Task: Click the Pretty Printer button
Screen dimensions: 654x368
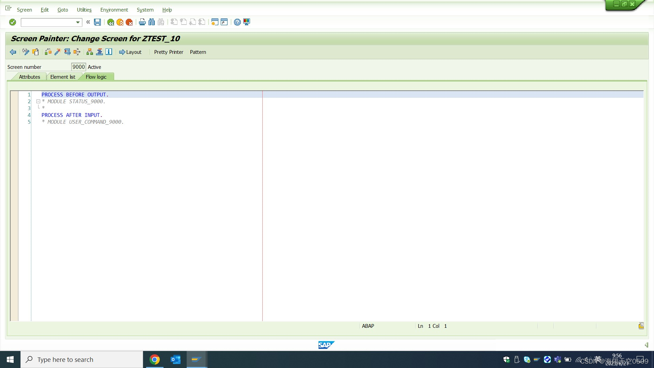Action: [x=168, y=52]
